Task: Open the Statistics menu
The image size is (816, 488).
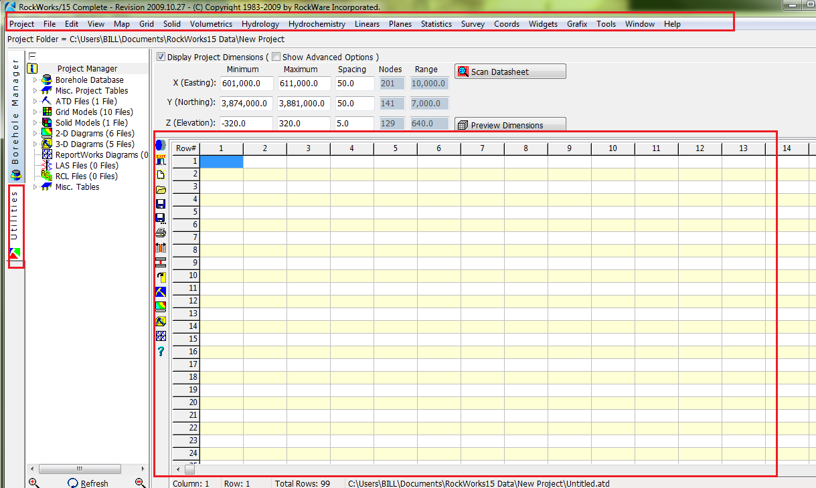Action: point(436,24)
